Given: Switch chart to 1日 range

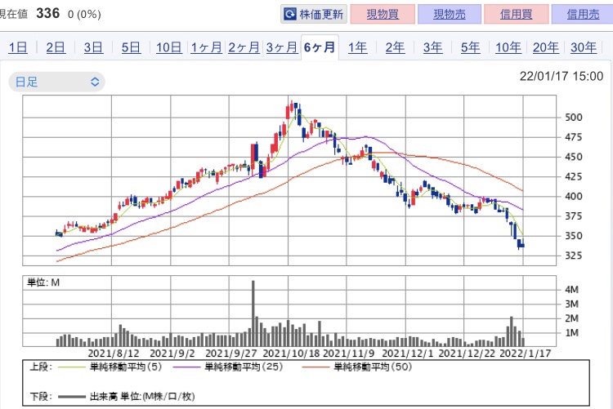Looking at the screenshot, I should (18, 47).
